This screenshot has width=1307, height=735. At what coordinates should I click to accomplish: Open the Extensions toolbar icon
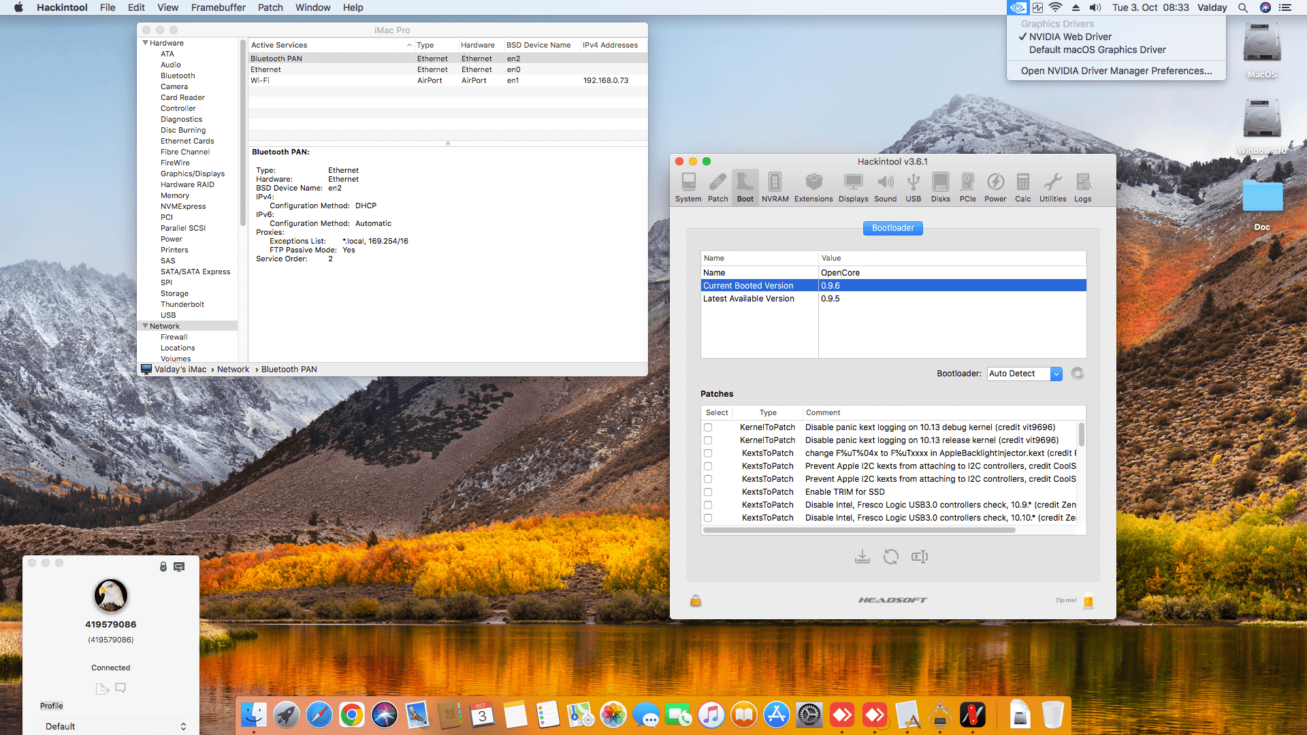(813, 187)
